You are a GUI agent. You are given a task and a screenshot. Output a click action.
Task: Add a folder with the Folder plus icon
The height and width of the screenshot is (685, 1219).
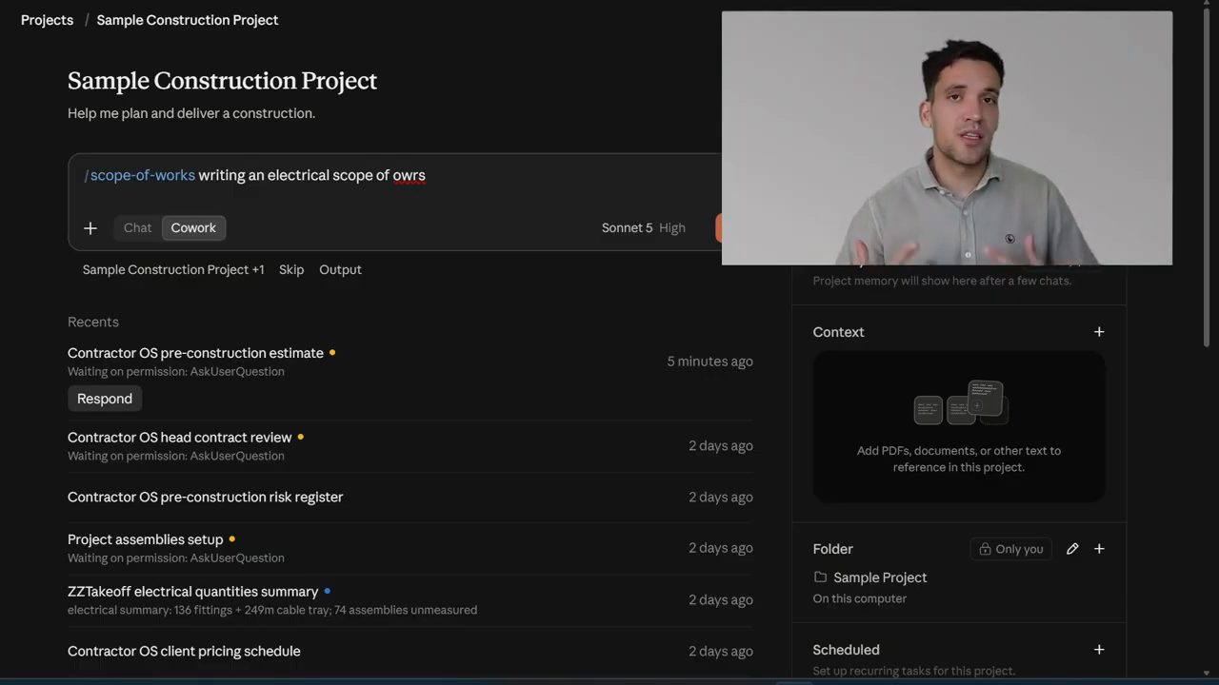click(x=1099, y=549)
